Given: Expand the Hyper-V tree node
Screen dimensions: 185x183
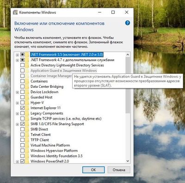Looking at the screenshot, I should click(x=18, y=103).
